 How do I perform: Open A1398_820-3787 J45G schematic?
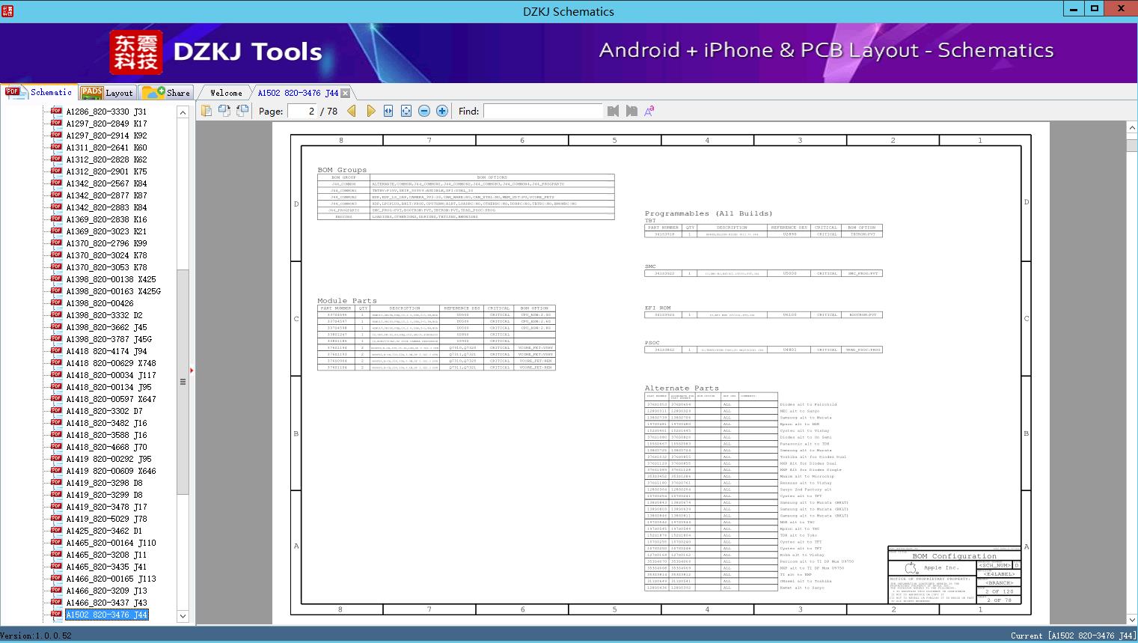tap(108, 339)
